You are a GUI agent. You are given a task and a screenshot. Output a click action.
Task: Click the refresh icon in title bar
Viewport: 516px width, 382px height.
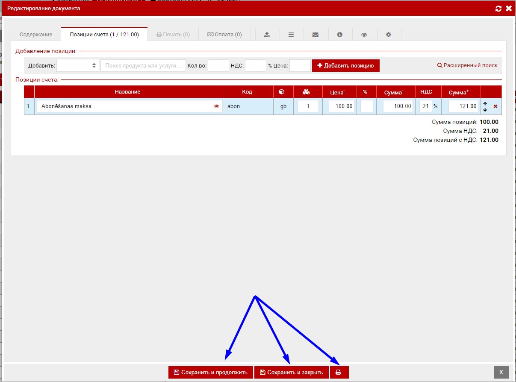point(498,9)
